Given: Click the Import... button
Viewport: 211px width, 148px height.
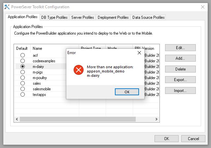Looking at the screenshot, I should pos(180,91).
